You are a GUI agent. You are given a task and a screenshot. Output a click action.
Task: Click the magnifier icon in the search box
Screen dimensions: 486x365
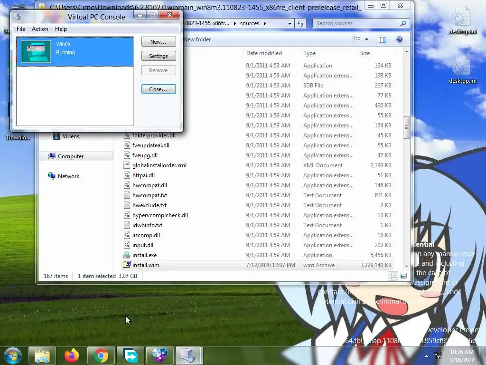[403, 23]
